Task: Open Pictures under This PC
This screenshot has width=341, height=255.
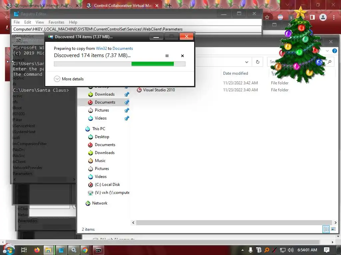Action: coord(102,169)
